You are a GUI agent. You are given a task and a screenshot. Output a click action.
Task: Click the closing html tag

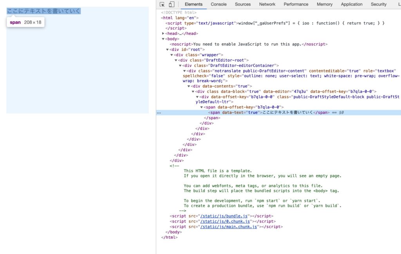click(169, 238)
